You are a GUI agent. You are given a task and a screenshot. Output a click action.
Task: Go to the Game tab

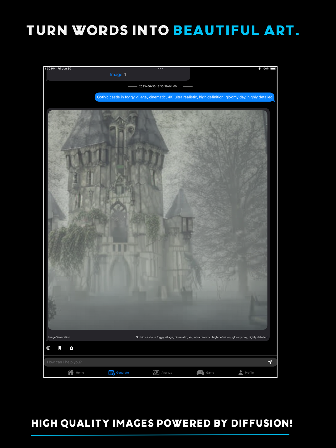point(205,373)
